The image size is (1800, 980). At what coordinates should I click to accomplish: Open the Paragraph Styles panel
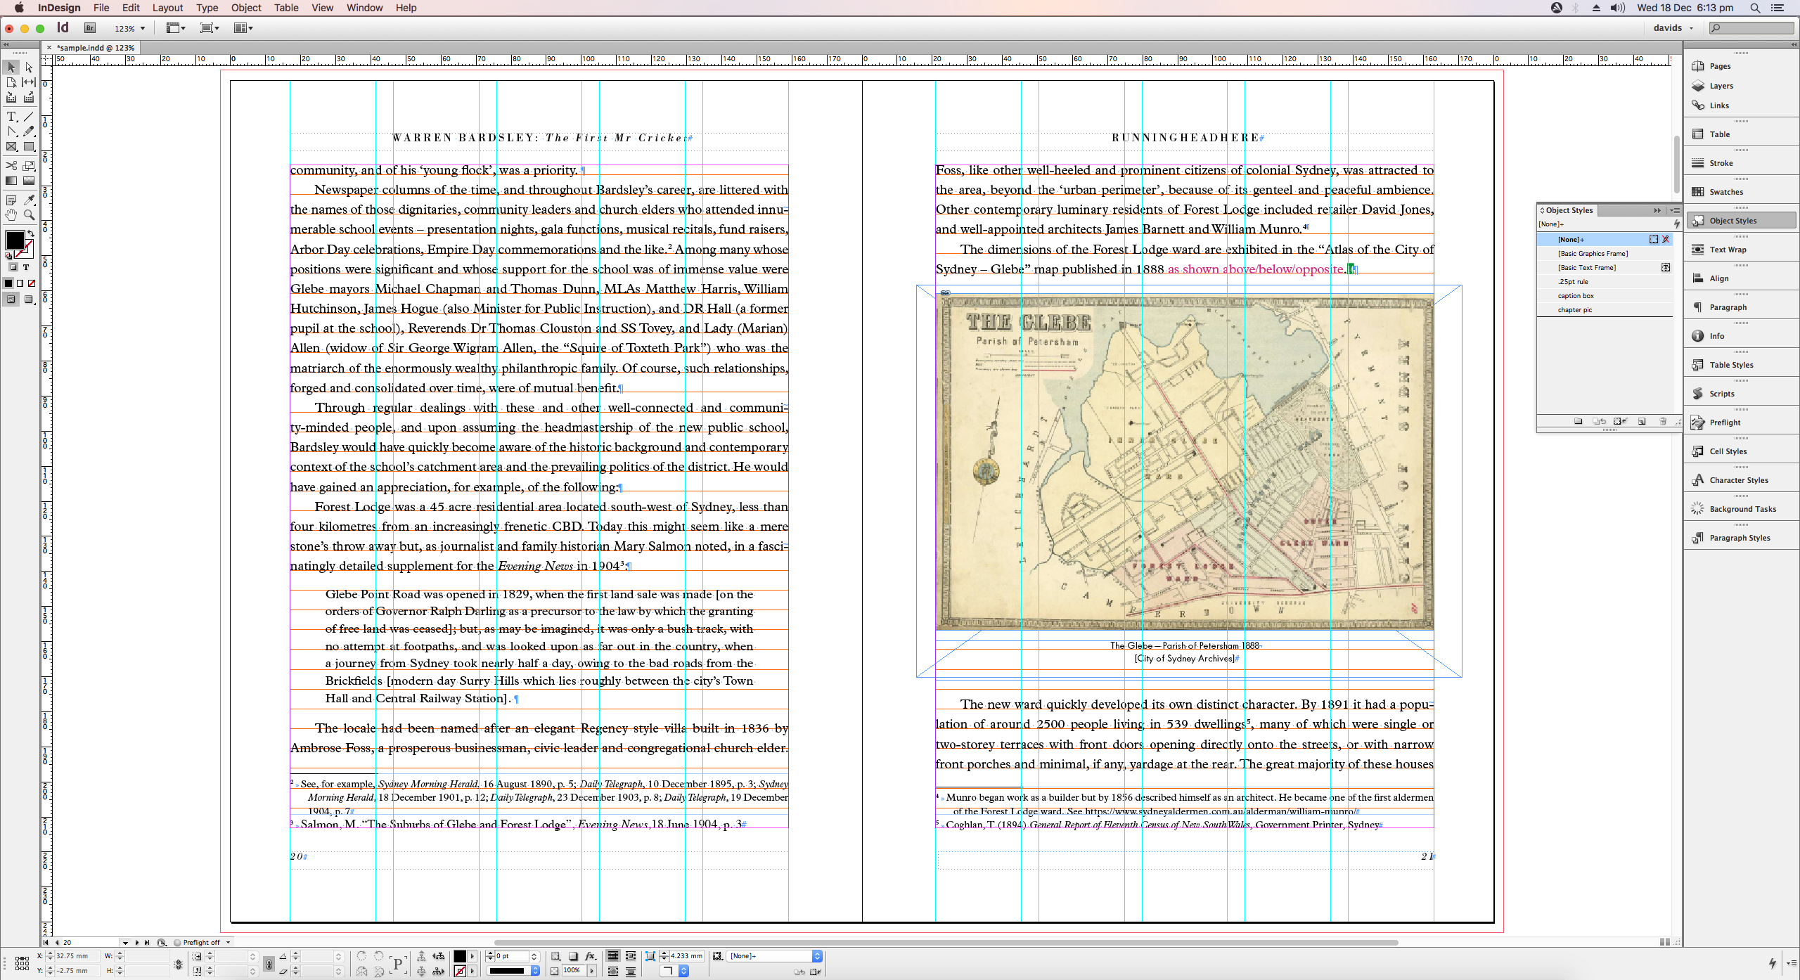pyautogui.click(x=1740, y=538)
